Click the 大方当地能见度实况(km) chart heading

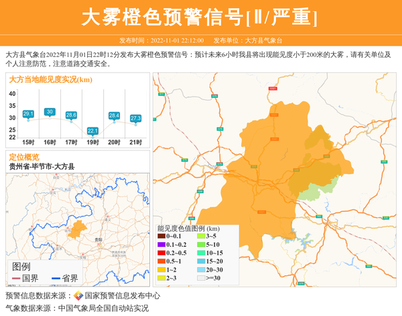[50, 80]
